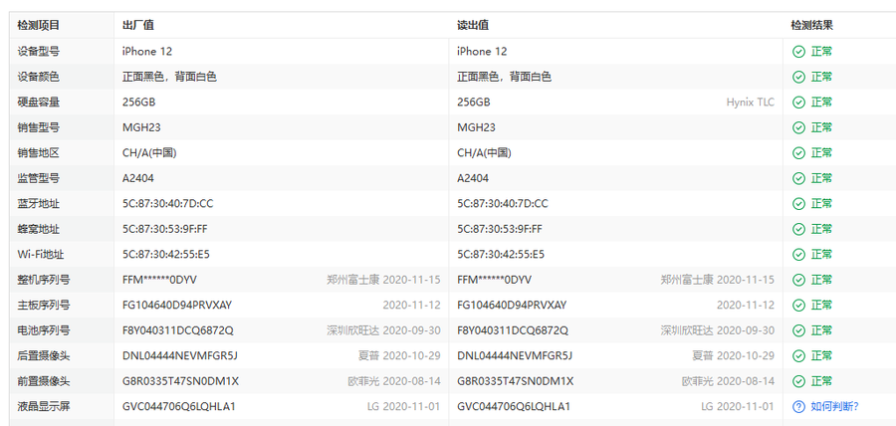The width and height of the screenshot is (896, 426).
Task: Click the read value 正面黑色，背面白色
Action: (x=504, y=77)
